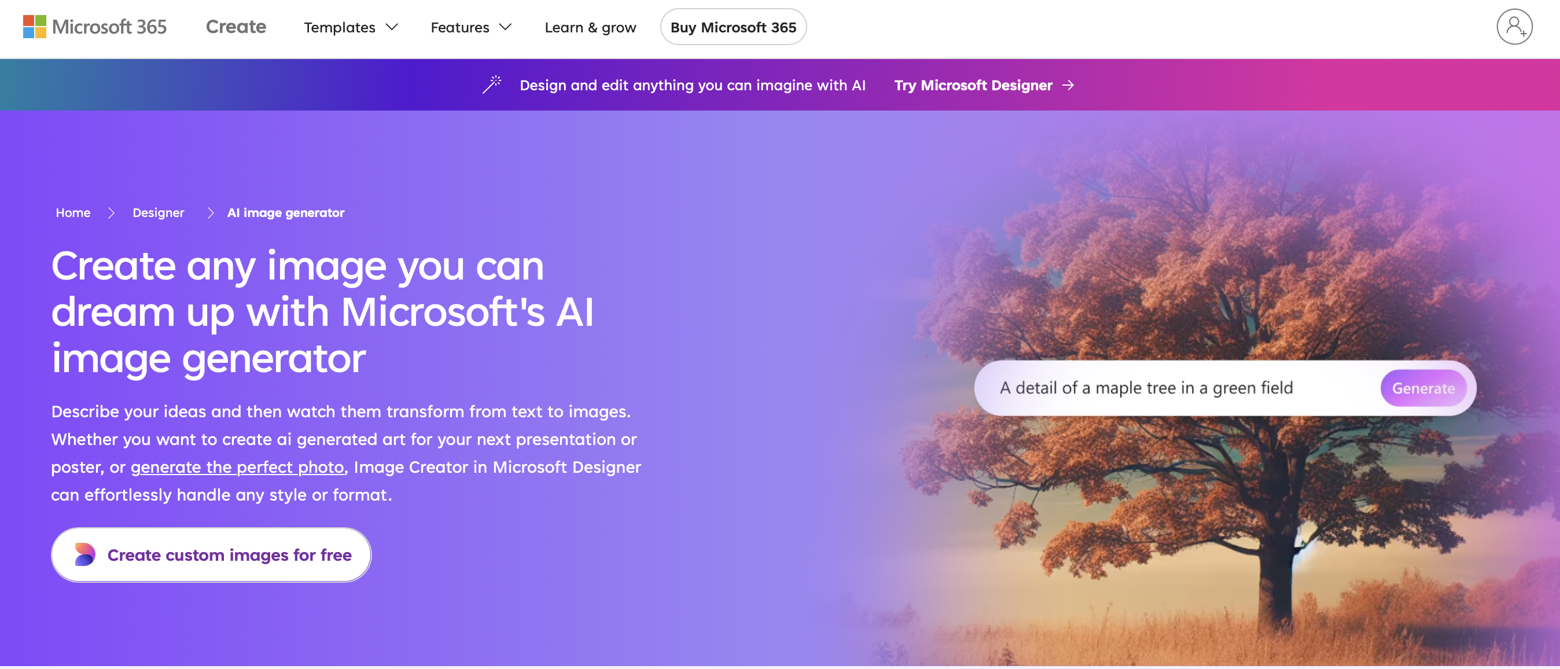This screenshot has height=669, width=1560.
Task: Click the breadcrumb chevron after Home
Action: (x=112, y=213)
